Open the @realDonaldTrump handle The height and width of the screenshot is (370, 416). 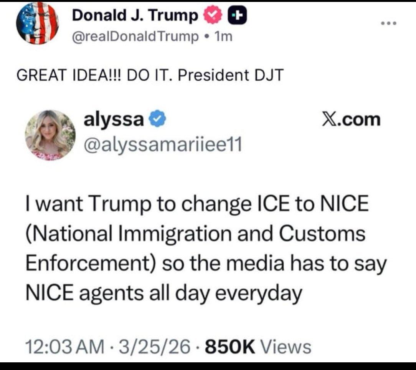point(135,37)
